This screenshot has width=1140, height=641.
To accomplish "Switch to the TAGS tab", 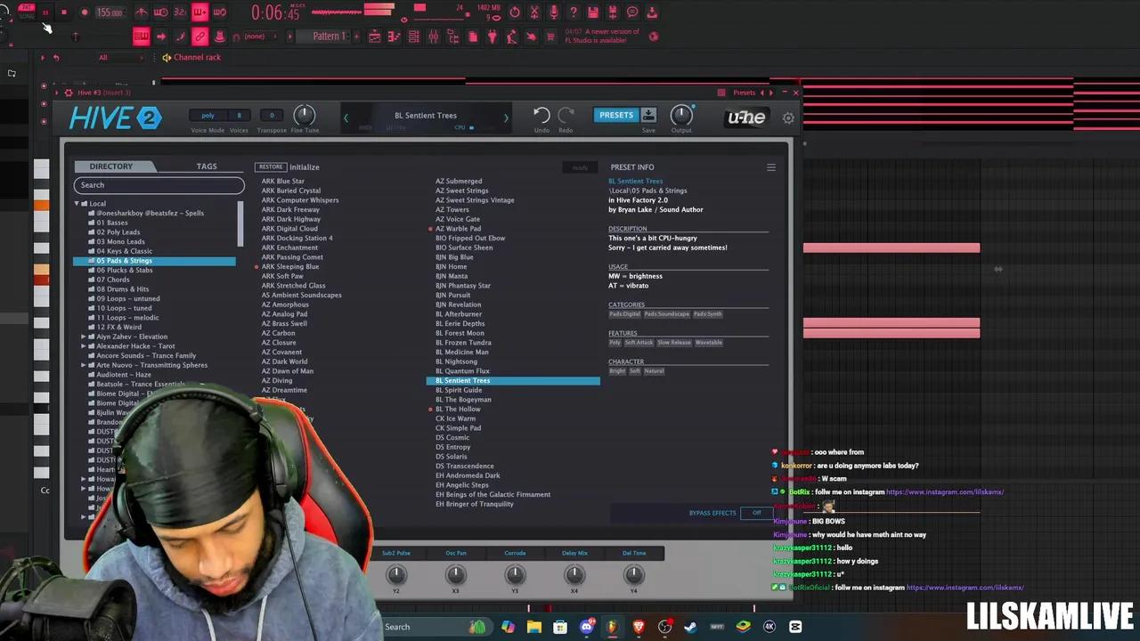I will [207, 166].
